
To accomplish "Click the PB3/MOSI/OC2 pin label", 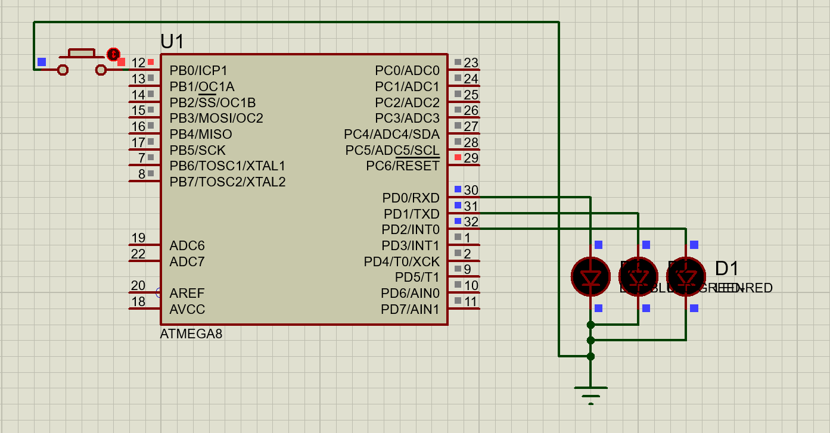I will tap(216, 118).
